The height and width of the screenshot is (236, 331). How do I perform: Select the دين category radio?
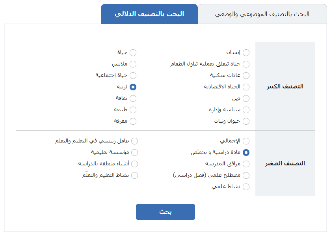[x=246, y=98]
